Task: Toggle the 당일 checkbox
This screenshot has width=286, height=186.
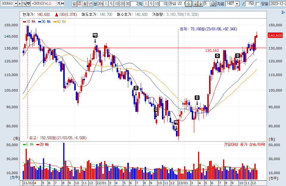Action: pos(258,4)
